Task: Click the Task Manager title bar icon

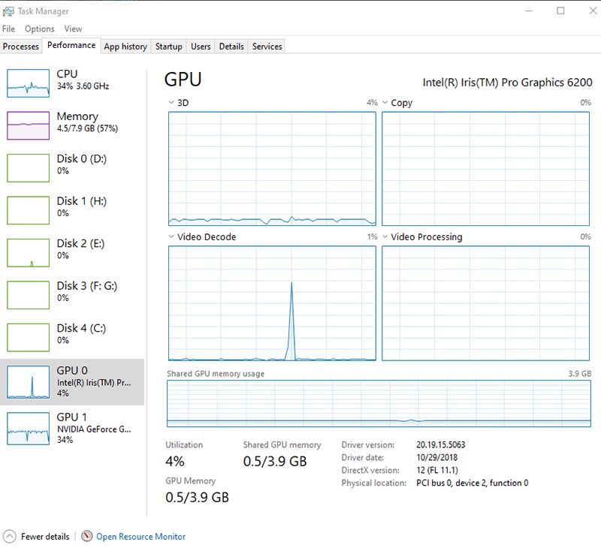Action: pyautogui.click(x=8, y=11)
